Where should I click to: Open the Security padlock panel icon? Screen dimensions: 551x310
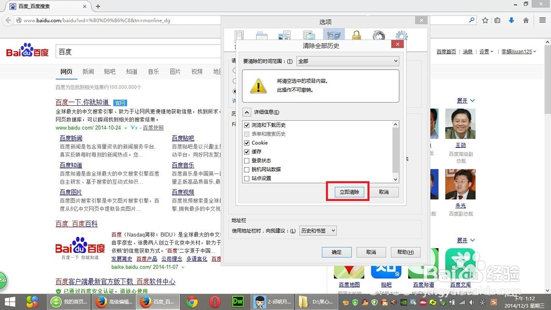(x=356, y=35)
